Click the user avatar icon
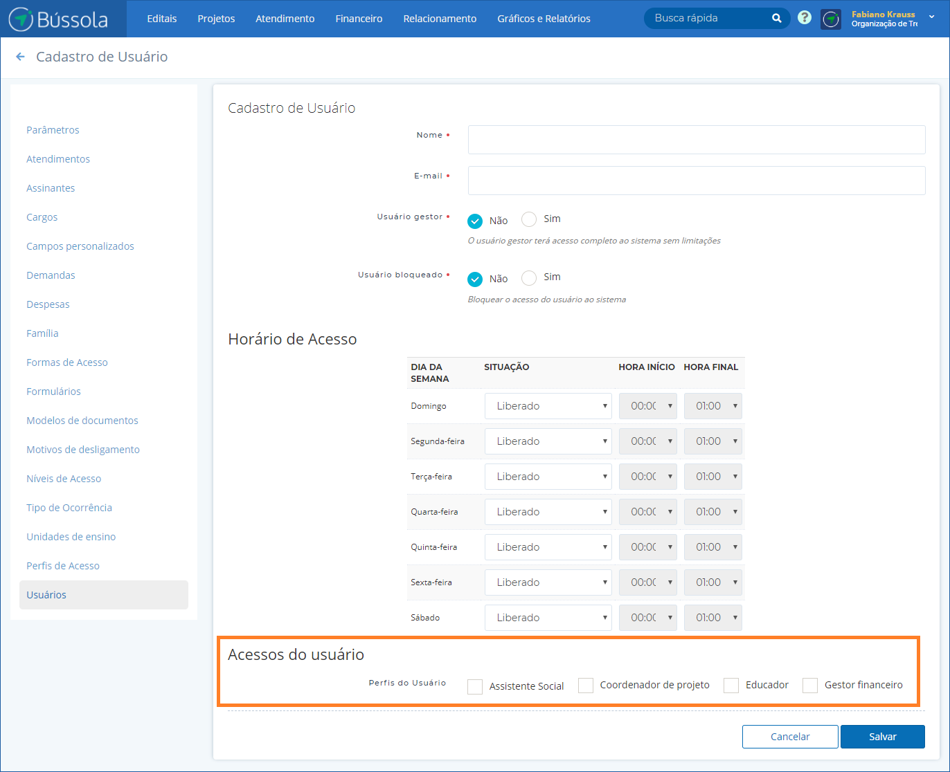Viewport: 950px width, 772px height. pos(831,19)
